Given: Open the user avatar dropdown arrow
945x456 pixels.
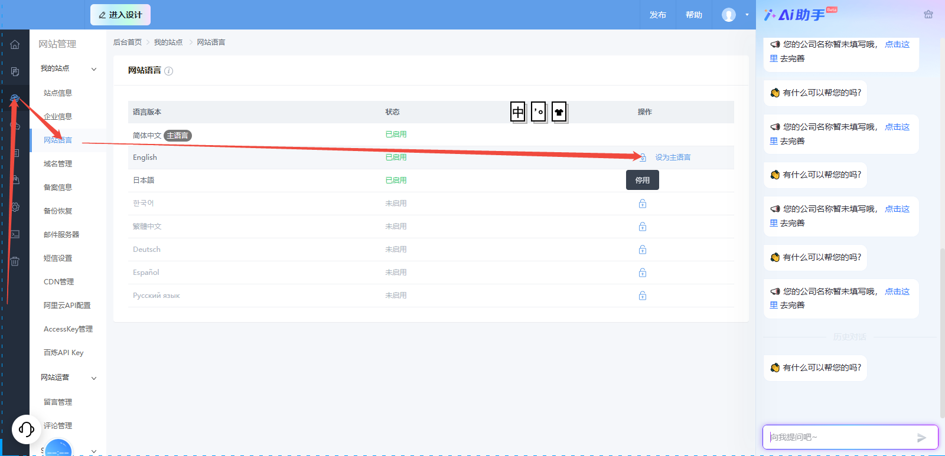Looking at the screenshot, I should pos(747,15).
